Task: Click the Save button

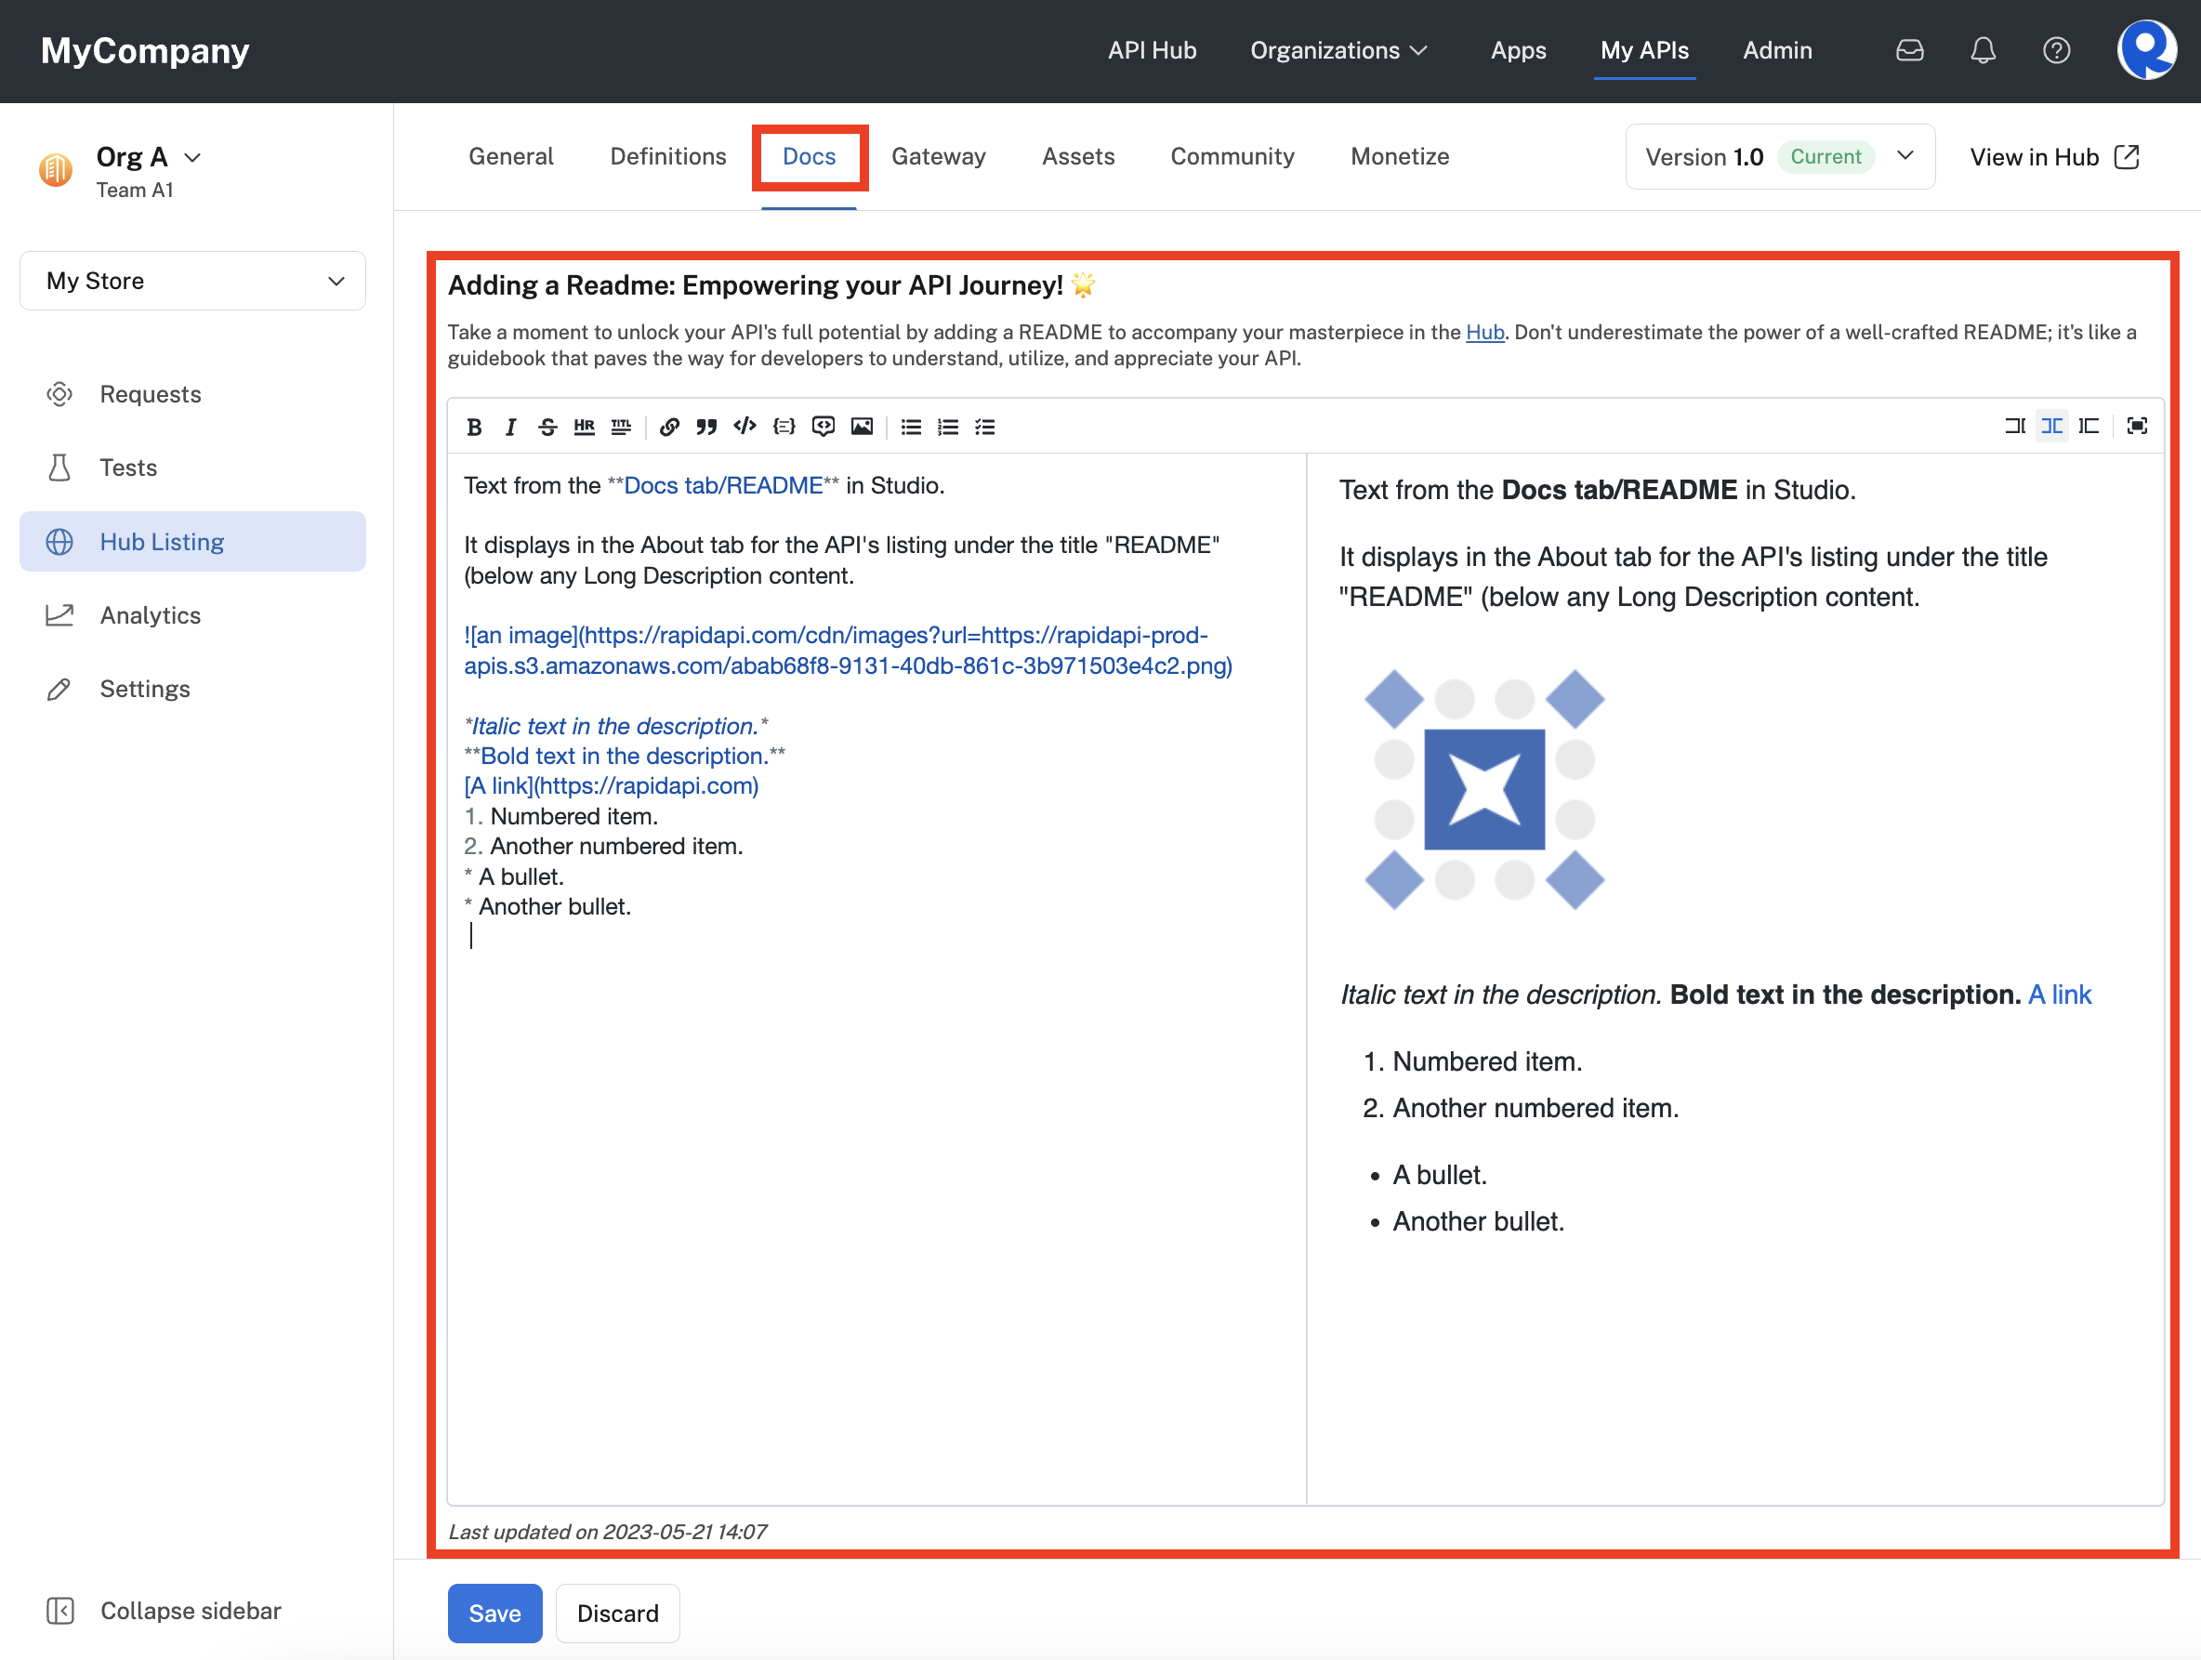Action: click(494, 1613)
